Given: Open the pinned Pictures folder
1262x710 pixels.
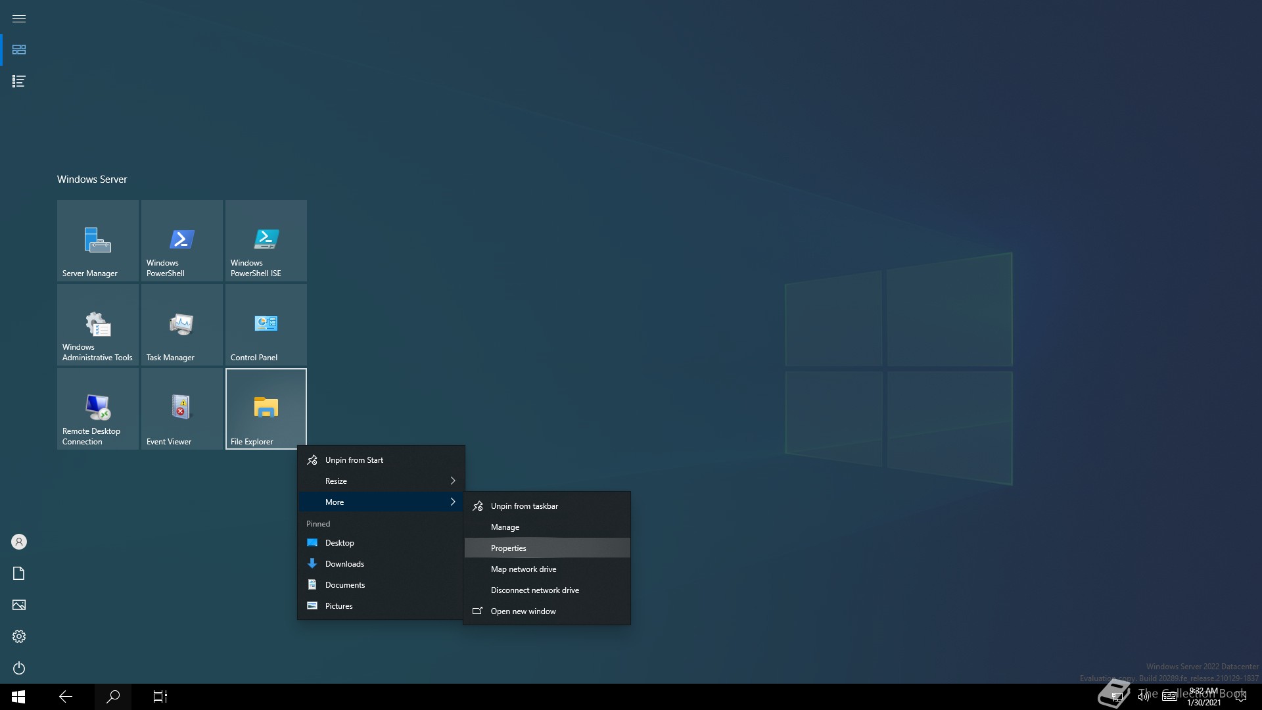Looking at the screenshot, I should (381, 606).
